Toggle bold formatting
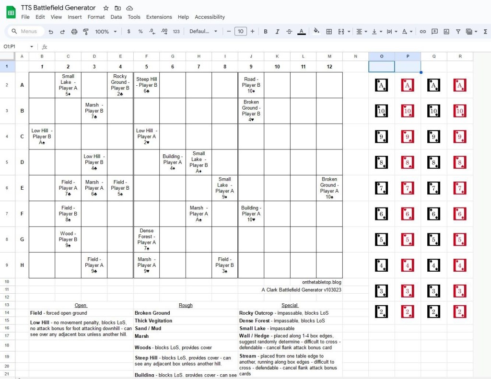This screenshot has height=379, width=491. pos(266,32)
